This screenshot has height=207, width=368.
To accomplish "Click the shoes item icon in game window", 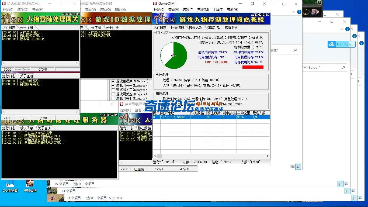I will [315, 12].
